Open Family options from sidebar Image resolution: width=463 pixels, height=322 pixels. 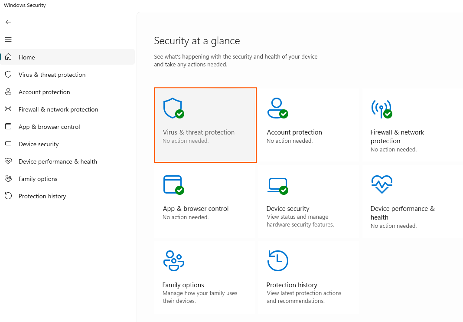[x=68, y=179]
